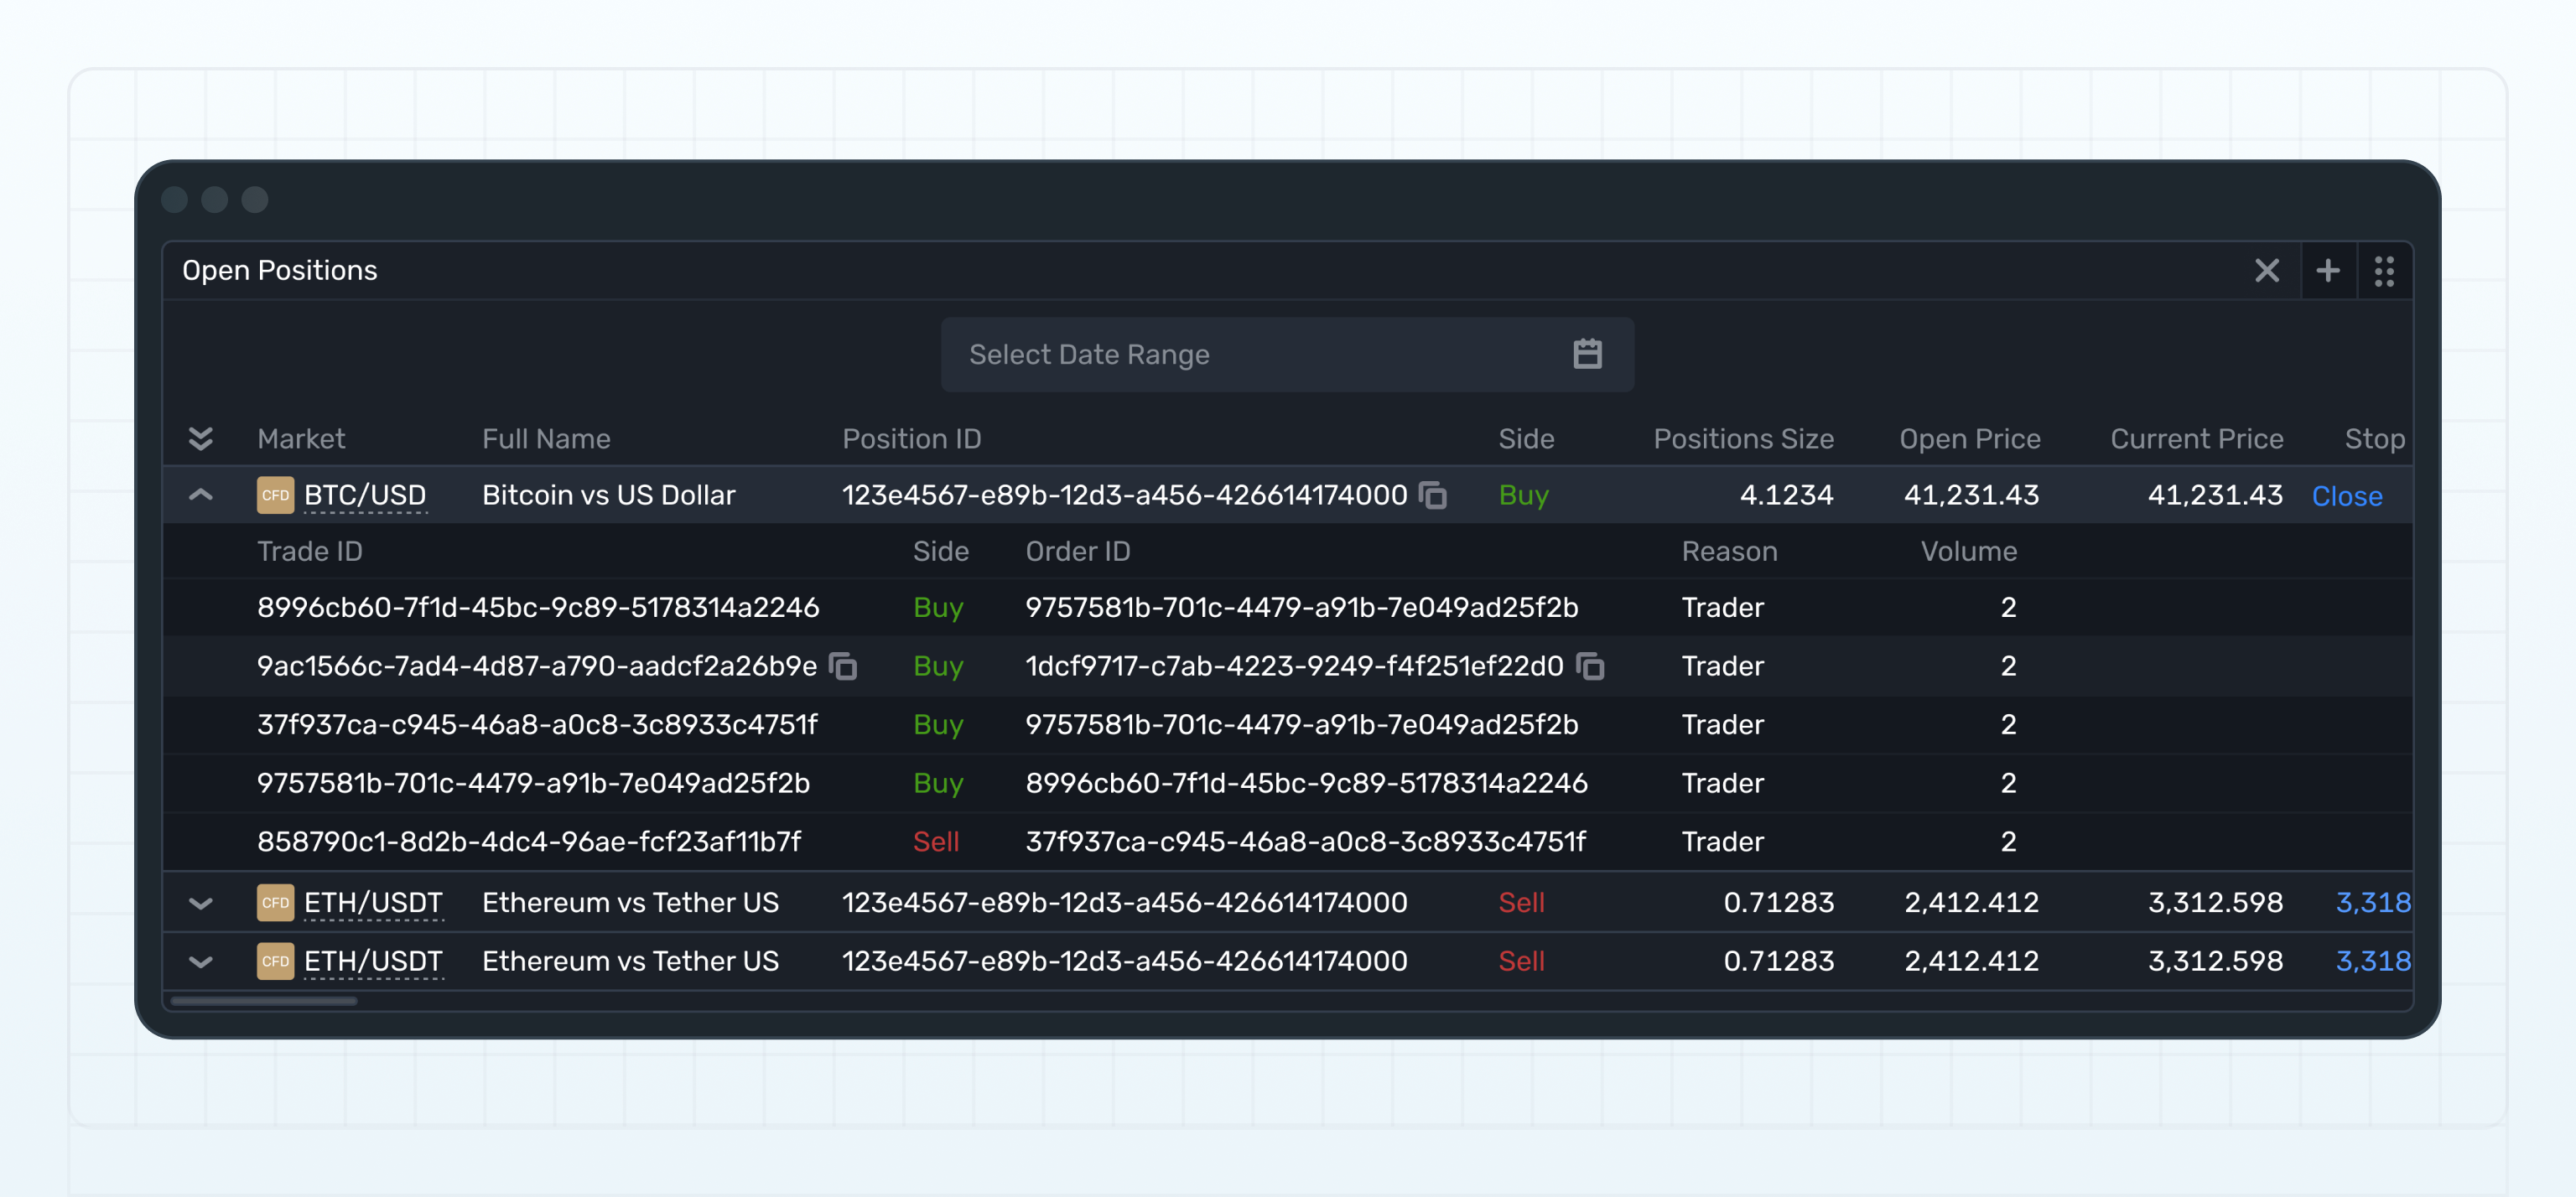Select trade ID 37f937ca-c945-46a8-a0c8-3c8933c4751f
Screen dimensions: 2576x1197
pyautogui.click(x=537, y=725)
